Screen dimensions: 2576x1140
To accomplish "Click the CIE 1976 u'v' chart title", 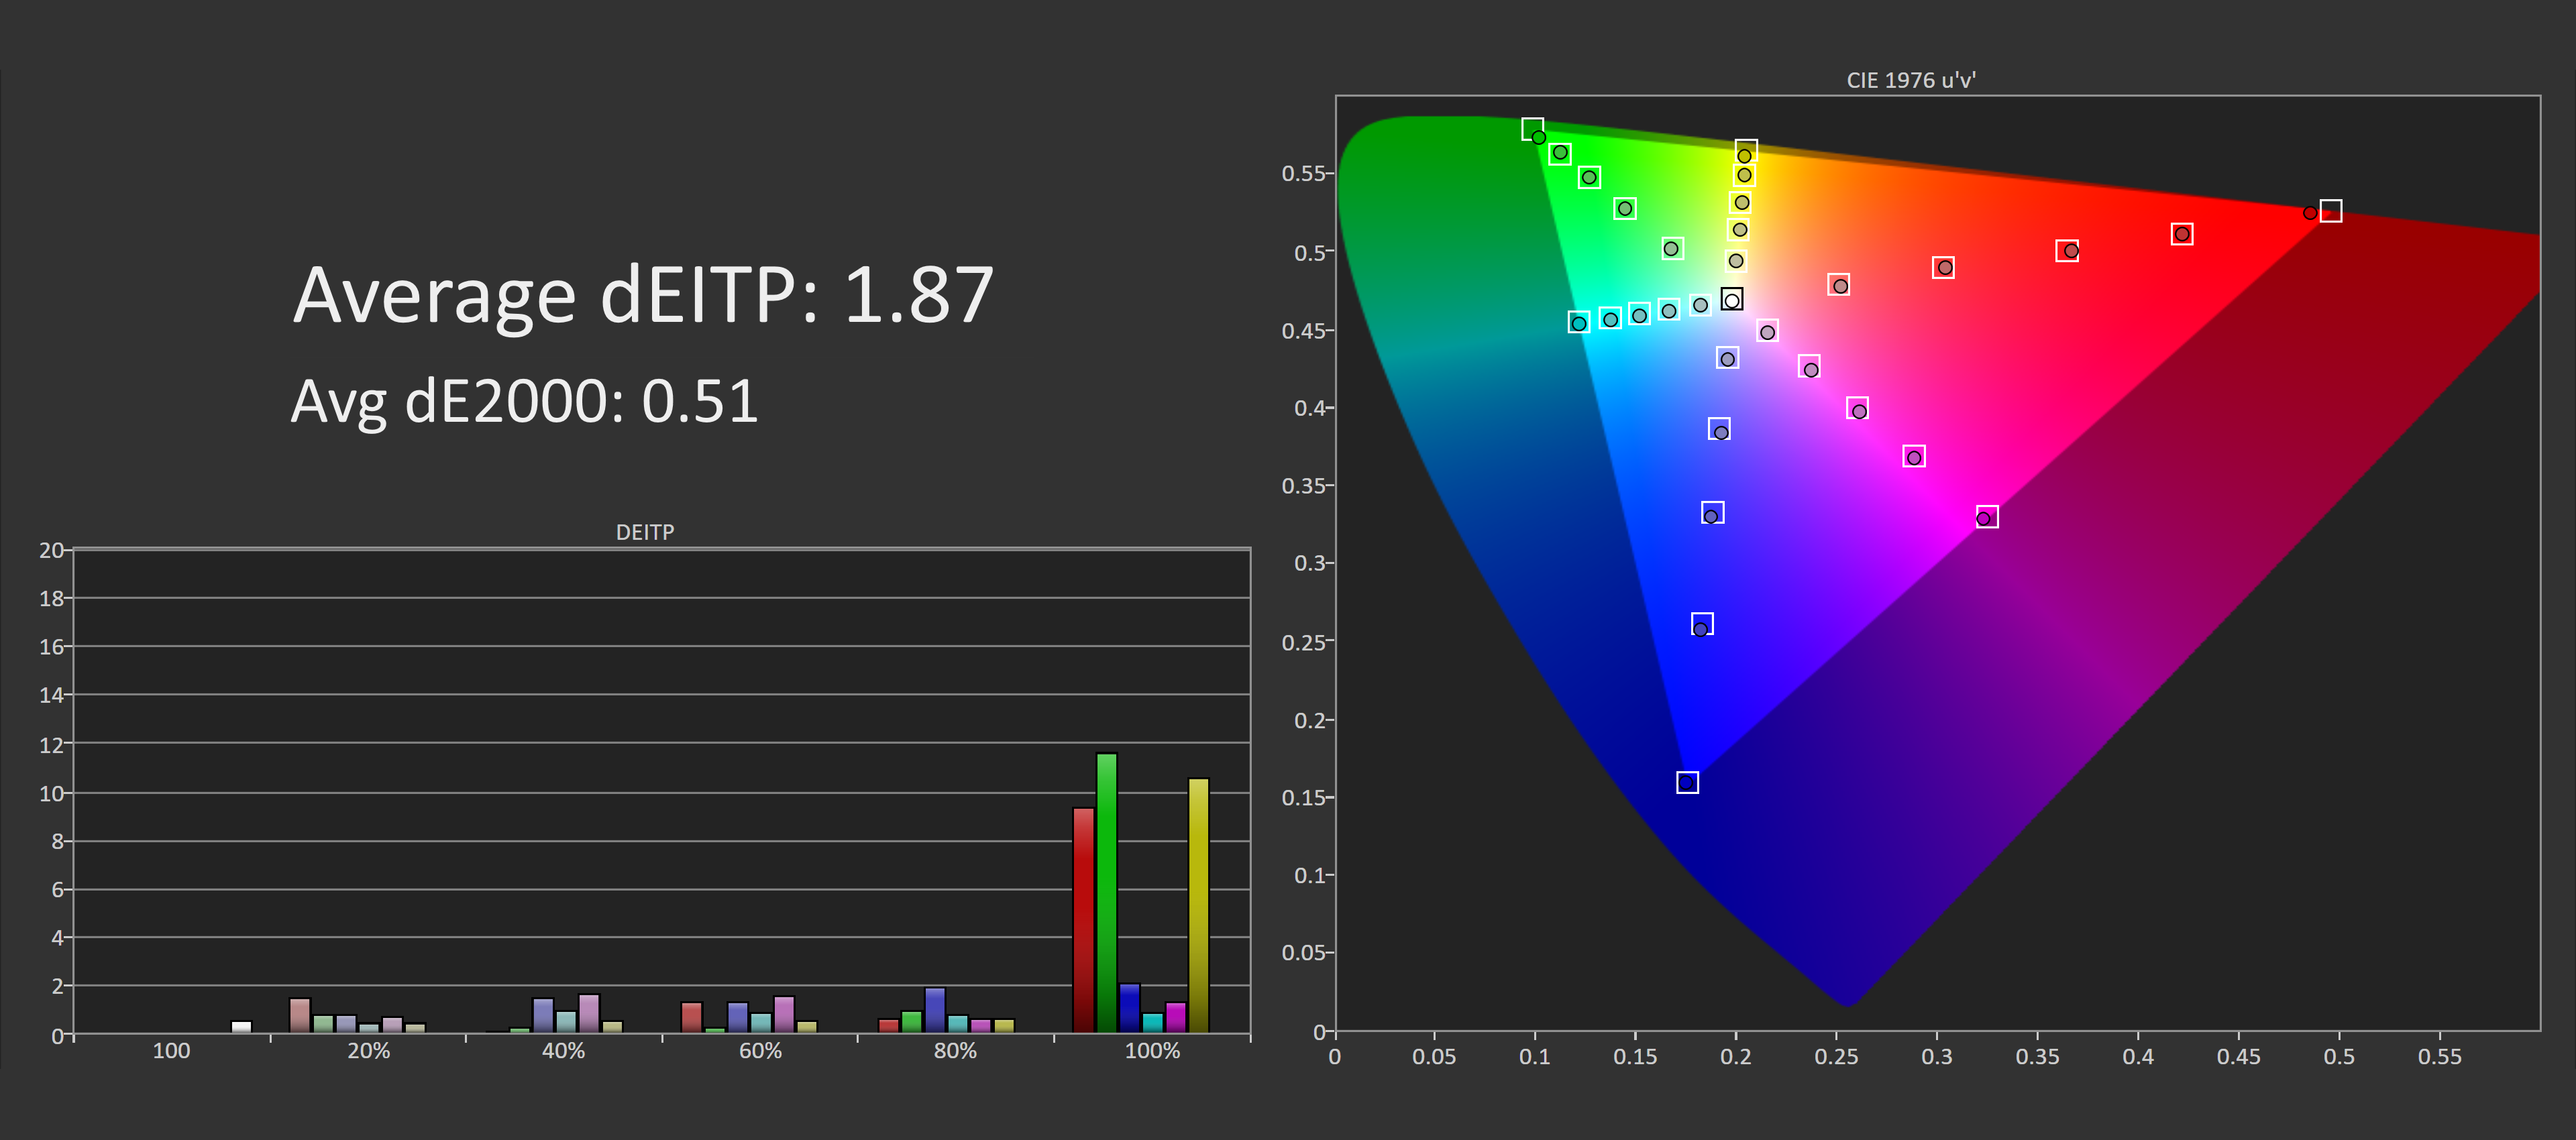I will pos(1910,80).
